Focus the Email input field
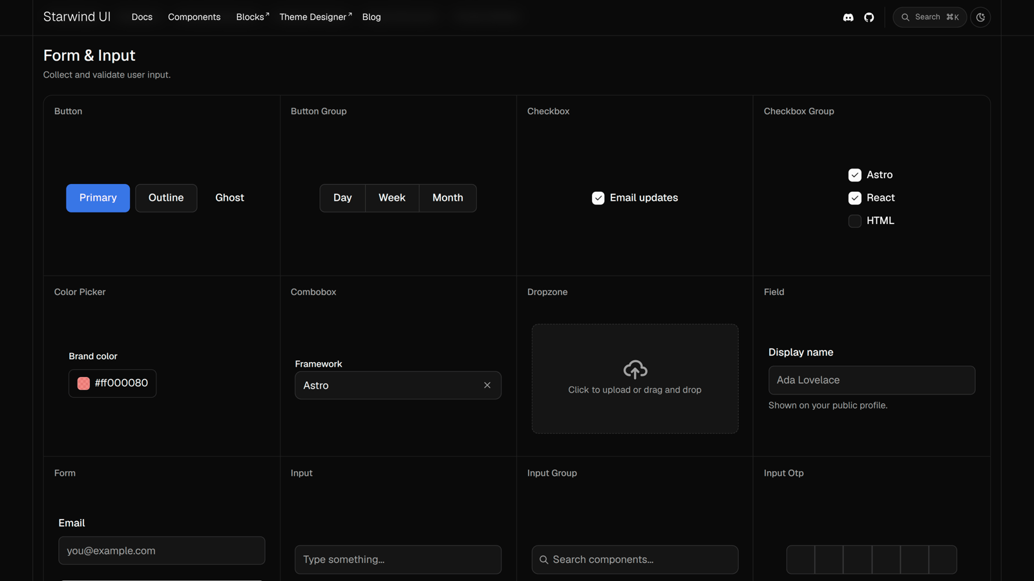Viewport: 1034px width, 581px height. pyautogui.click(x=162, y=551)
